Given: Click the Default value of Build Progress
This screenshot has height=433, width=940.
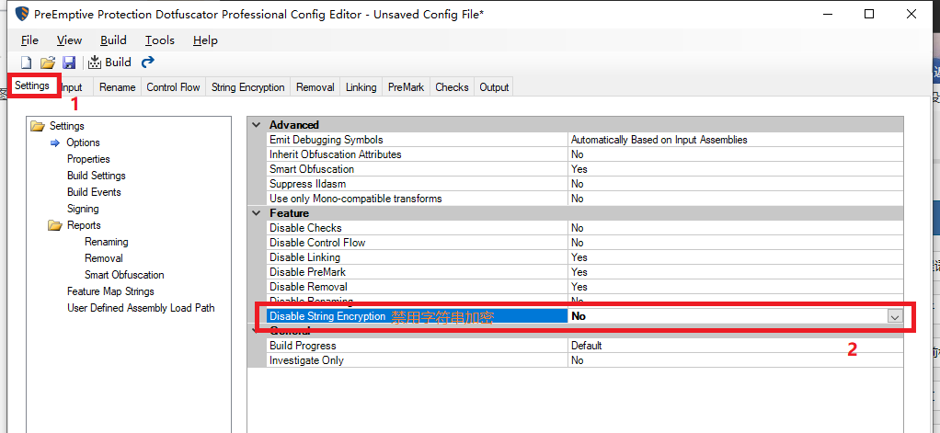Looking at the screenshot, I should click(586, 346).
